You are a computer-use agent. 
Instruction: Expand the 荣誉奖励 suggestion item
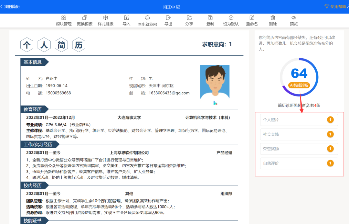coord(299,149)
